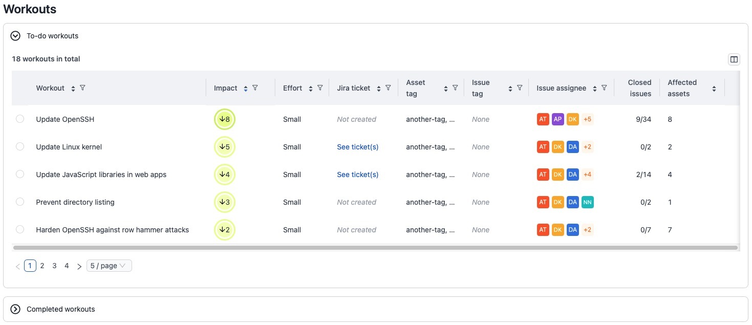Sort by Issue assignee column
The width and height of the screenshot is (752, 325).
pyautogui.click(x=595, y=89)
